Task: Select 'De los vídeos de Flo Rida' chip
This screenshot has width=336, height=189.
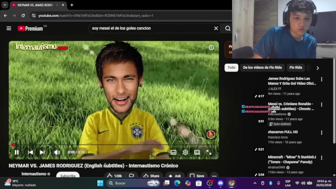Action: pos(262,67)
